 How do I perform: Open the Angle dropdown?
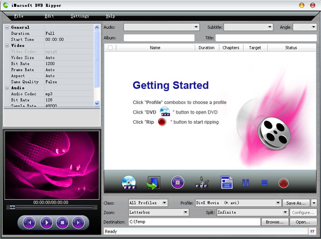[x=314, y=27]
